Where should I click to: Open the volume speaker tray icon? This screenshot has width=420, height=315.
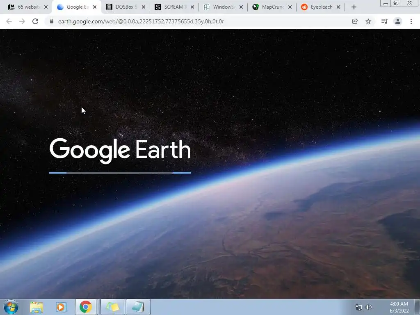(x=369, y=307)
